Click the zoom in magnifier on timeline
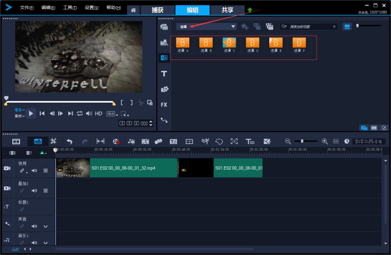The width and height of the screenshot is (391, 255). pos(325,142)
